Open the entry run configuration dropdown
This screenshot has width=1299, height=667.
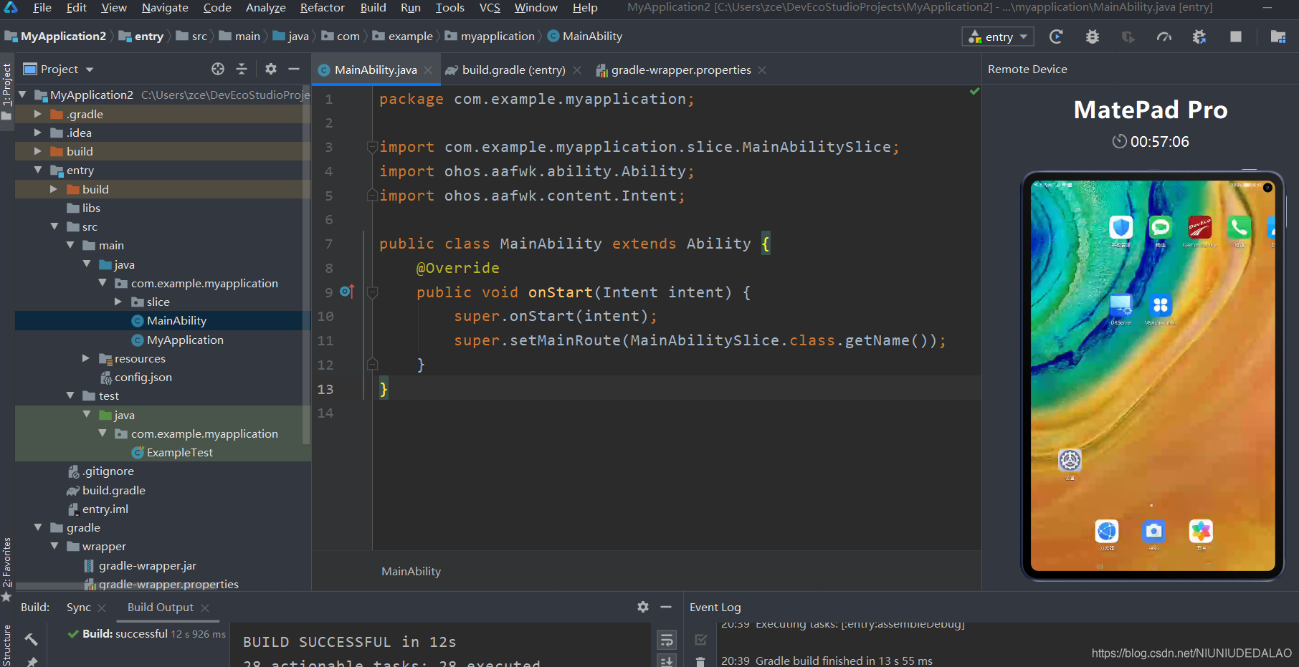998,37
